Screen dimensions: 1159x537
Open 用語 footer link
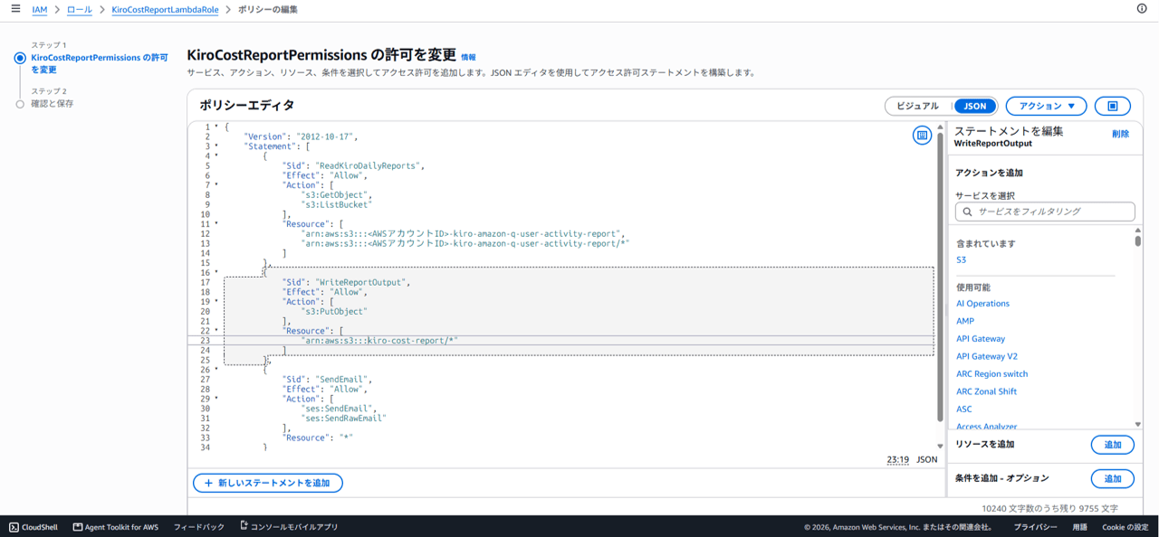[1079, 527]
